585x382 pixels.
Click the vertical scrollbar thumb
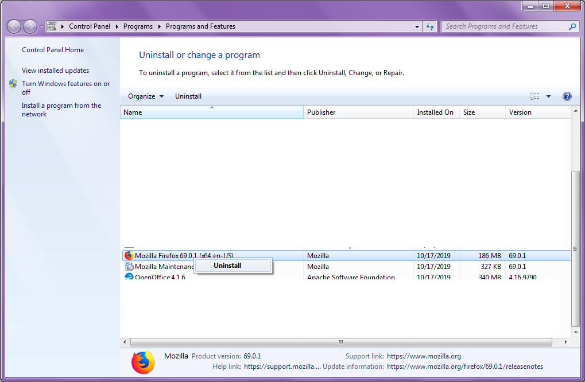pos(576,248)
